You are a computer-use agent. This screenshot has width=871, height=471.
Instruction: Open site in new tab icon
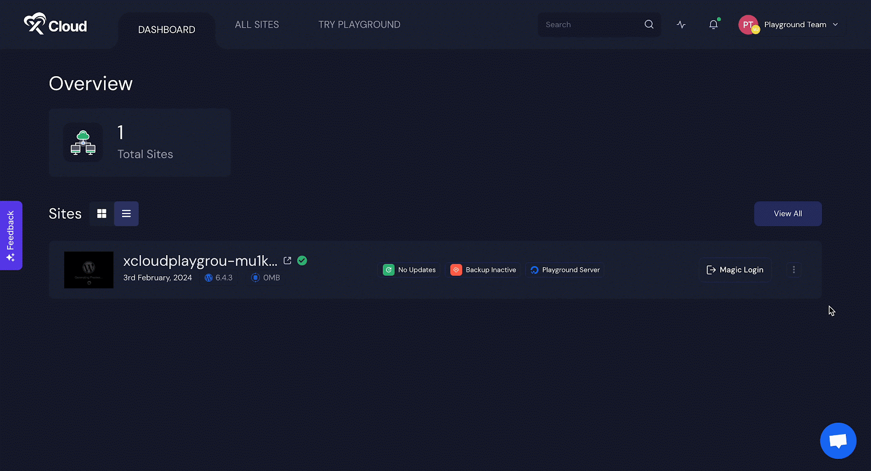point(287,261)
